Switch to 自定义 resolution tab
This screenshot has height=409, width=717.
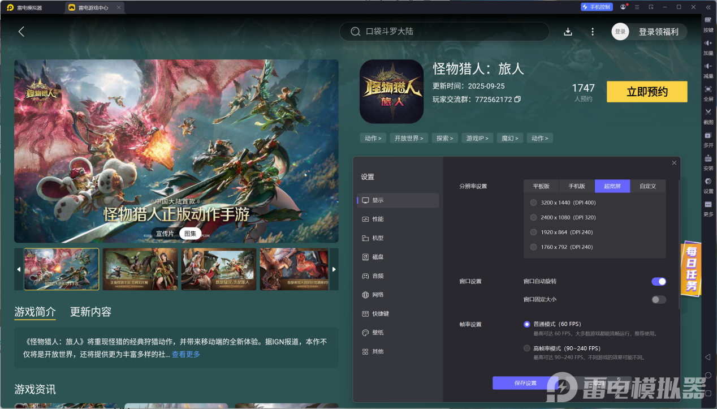(x=648, y=186)
